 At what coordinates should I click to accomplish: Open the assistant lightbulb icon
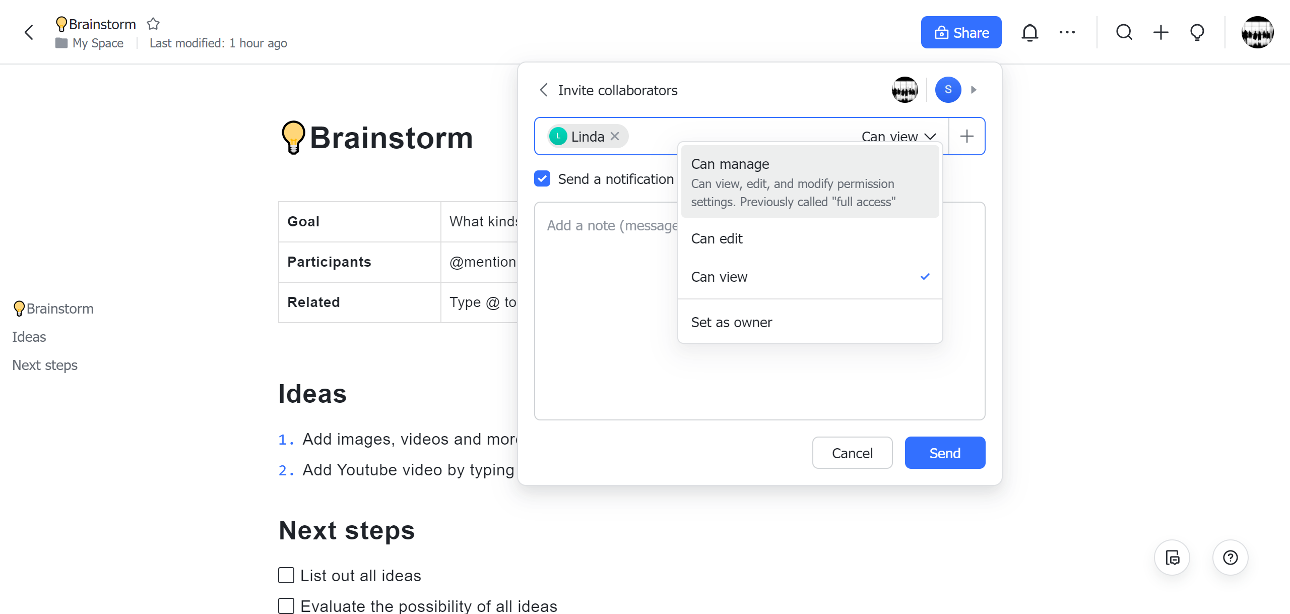(1197, 32)
